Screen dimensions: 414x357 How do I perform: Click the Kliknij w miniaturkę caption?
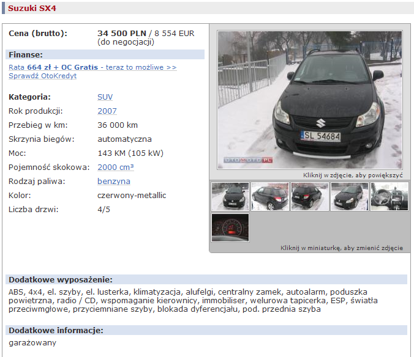pyautogui.click(x=342, y=248)
